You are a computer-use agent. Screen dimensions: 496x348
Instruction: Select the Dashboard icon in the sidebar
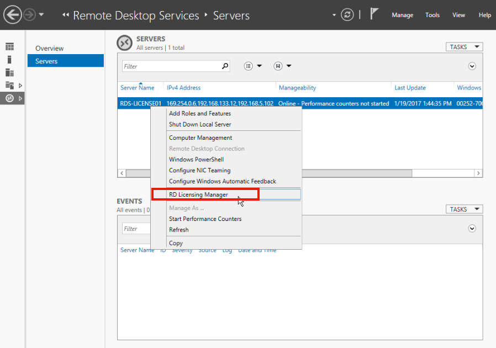point(9,47)
